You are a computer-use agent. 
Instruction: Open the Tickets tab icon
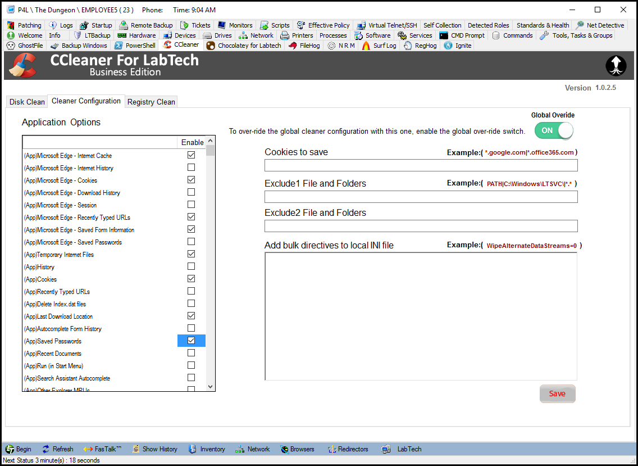coord(184,25)
